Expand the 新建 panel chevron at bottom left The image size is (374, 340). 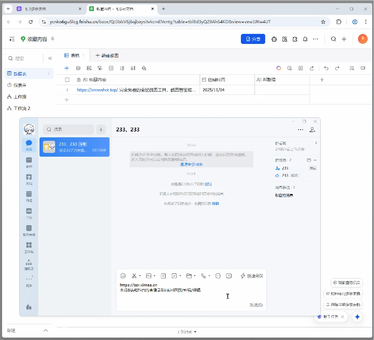tap(46, 330)
